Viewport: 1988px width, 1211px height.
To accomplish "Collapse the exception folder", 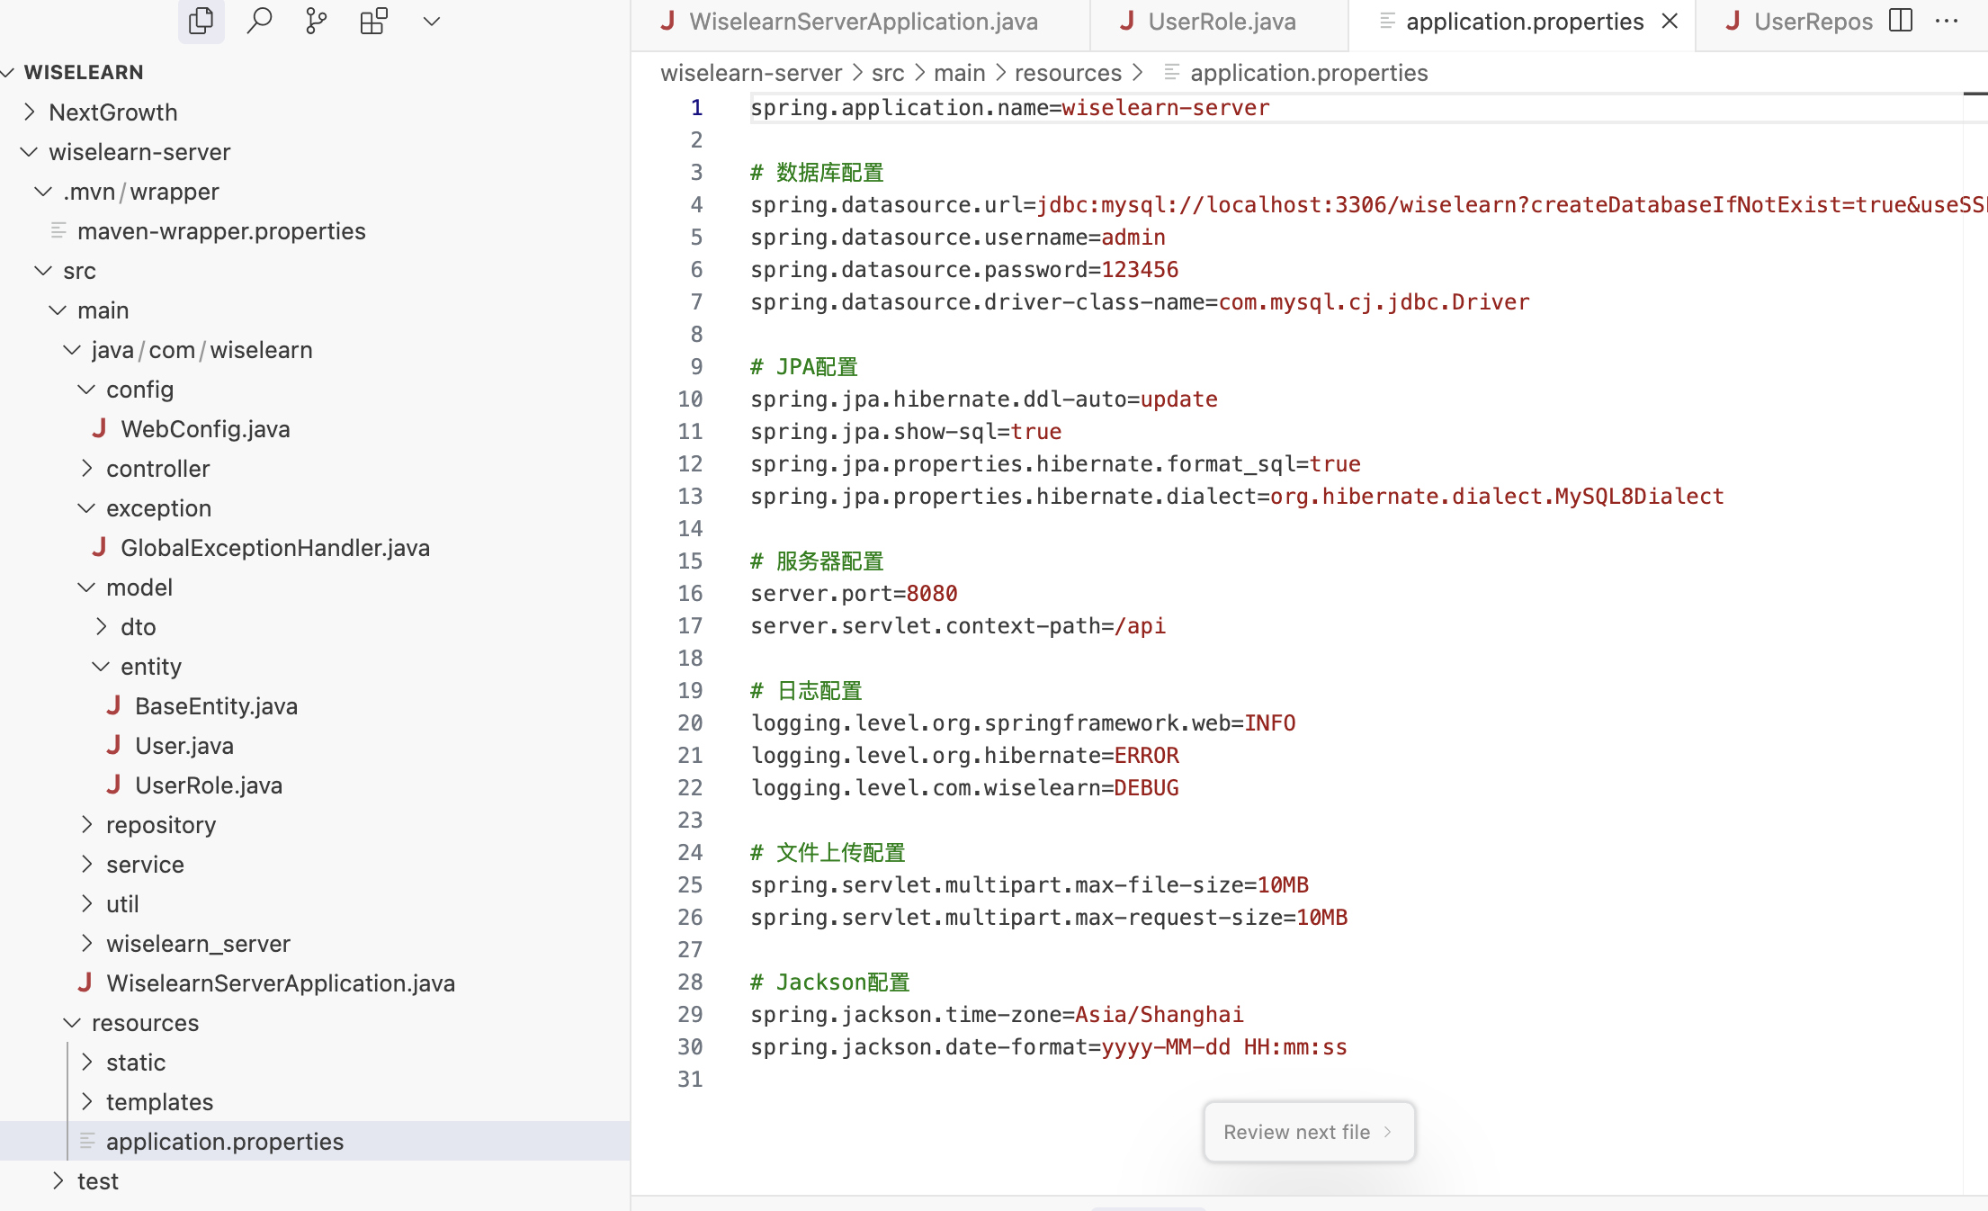I will click(x=315, y=508).
